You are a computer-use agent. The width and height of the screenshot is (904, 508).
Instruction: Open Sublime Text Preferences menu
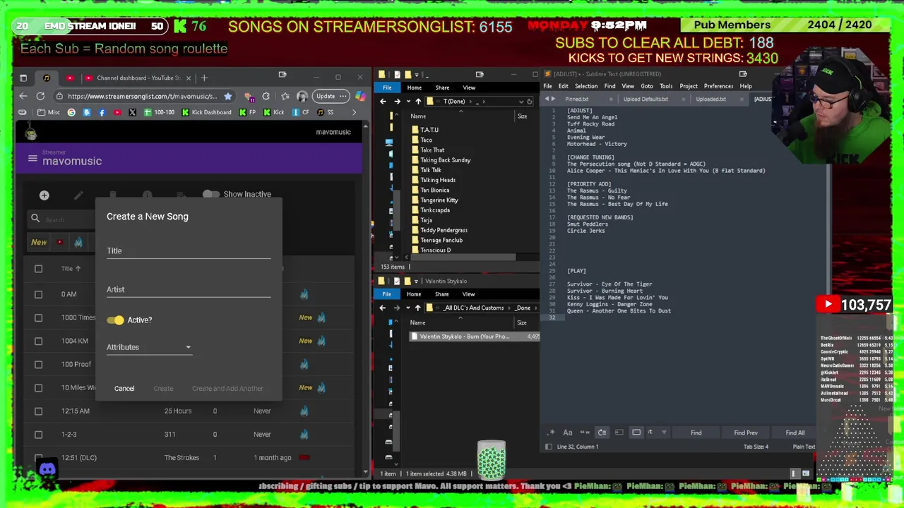pos(718,86)
